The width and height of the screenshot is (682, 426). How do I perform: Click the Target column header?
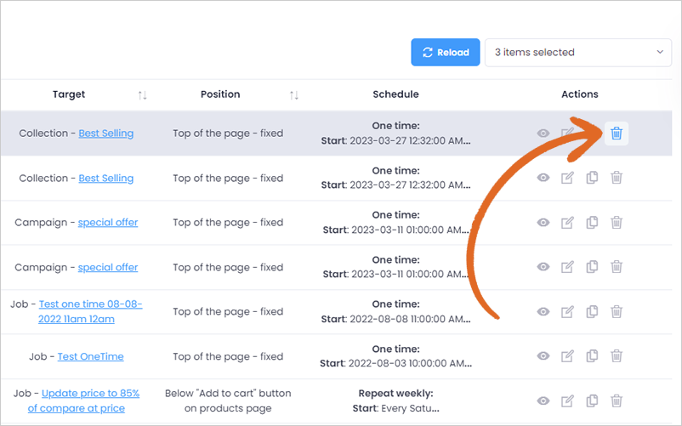click(x=69, y=94)
